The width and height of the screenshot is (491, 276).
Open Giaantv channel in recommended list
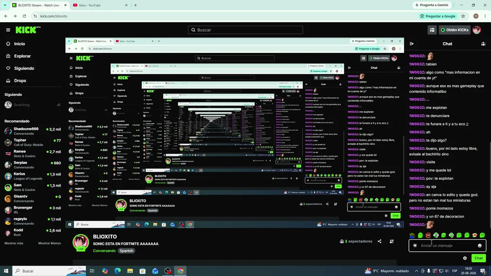33,199
